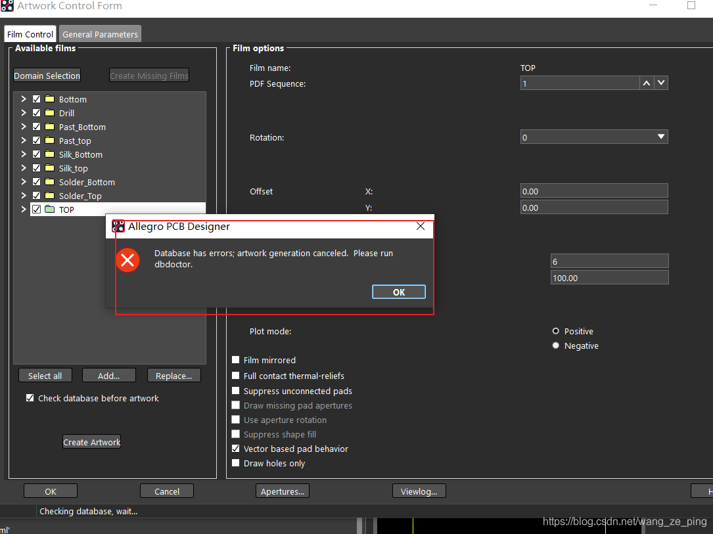This screenshot has height=534, width=713.
Task: Expand the Past_Bottom film entry
Action: pos(24,126)
